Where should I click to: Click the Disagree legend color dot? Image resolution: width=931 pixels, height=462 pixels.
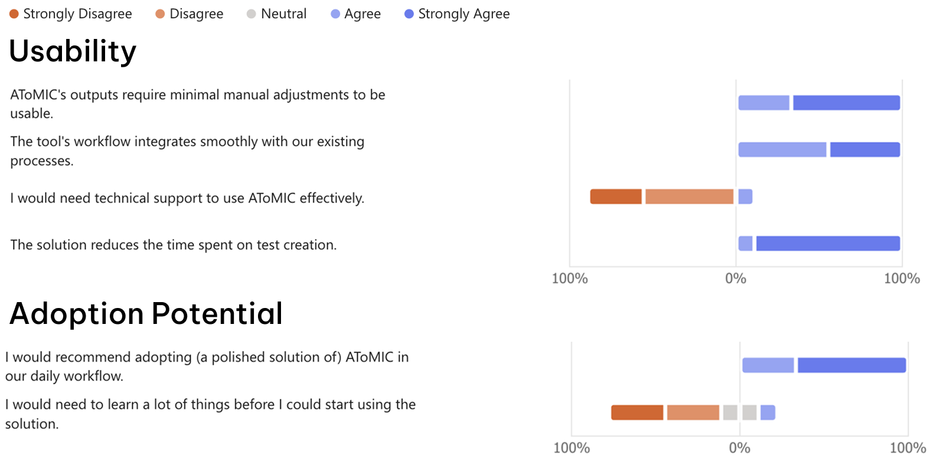pos(160,14)
